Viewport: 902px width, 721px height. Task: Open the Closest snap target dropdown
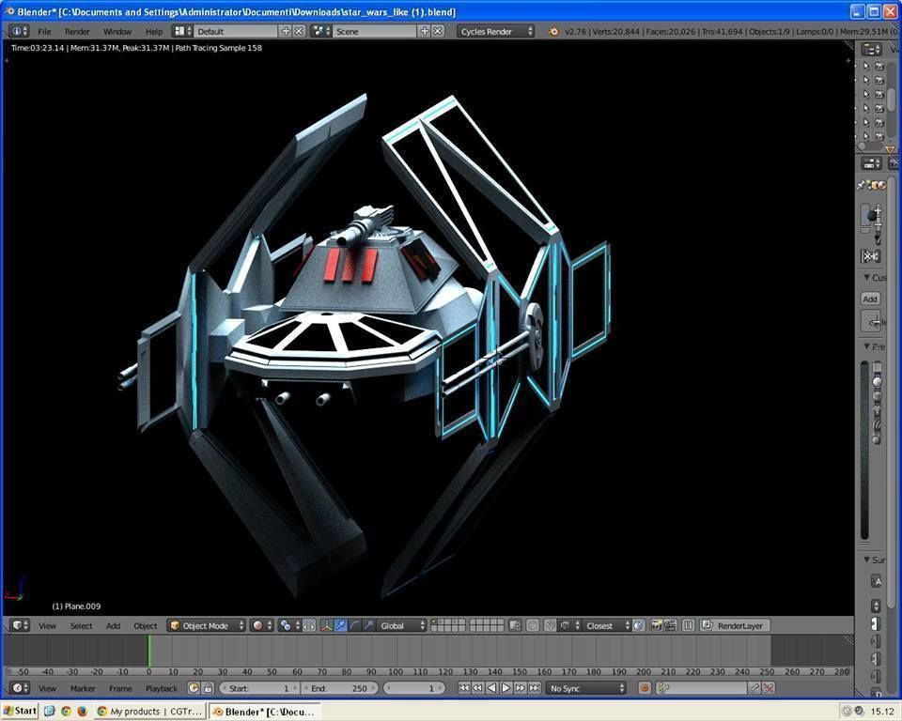coord(607,625)
